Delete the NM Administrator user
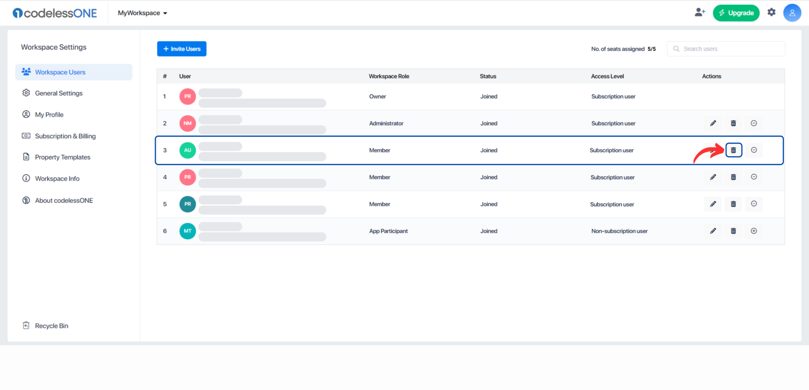This screenshot has width=809, height=390. pos(733,123)
